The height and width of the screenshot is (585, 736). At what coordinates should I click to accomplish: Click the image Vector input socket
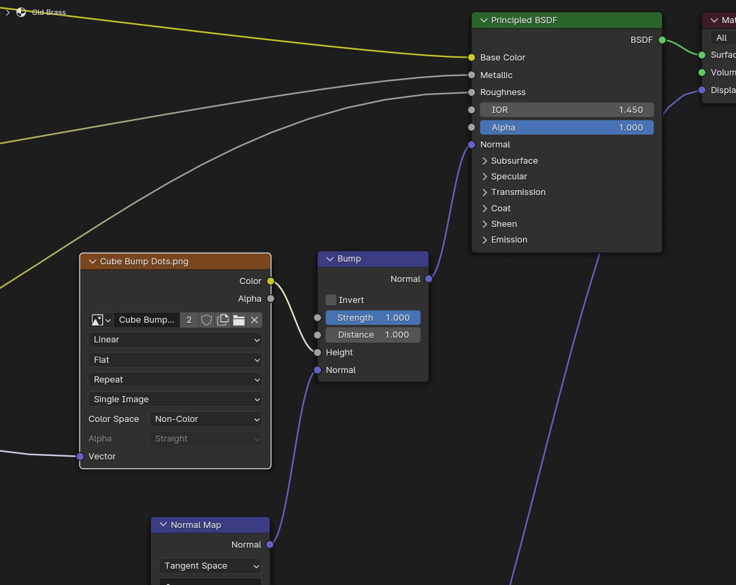80,456
